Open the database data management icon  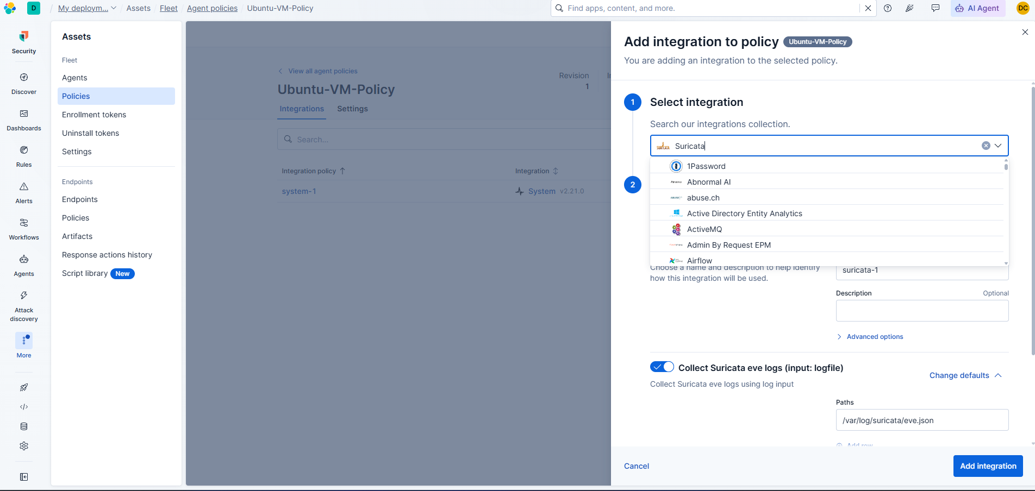click(24, 426)
